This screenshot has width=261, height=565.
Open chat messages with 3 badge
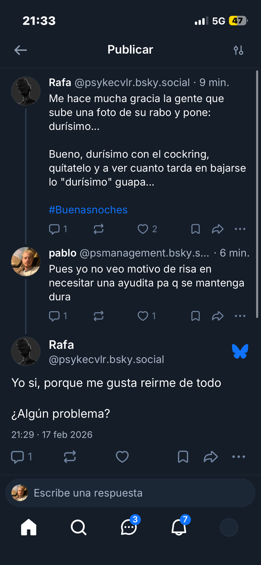(129, 527)
